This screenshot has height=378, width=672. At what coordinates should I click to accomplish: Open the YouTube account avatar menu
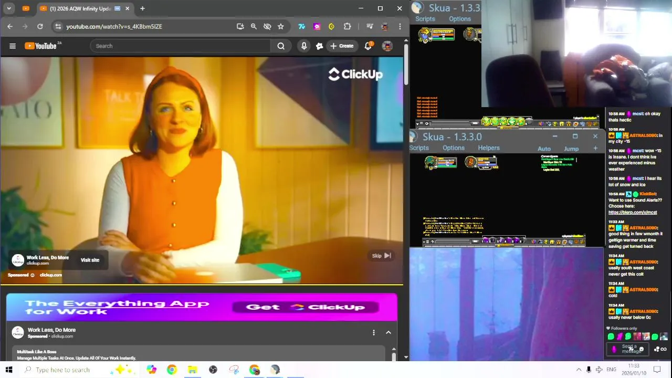point(387,46)
